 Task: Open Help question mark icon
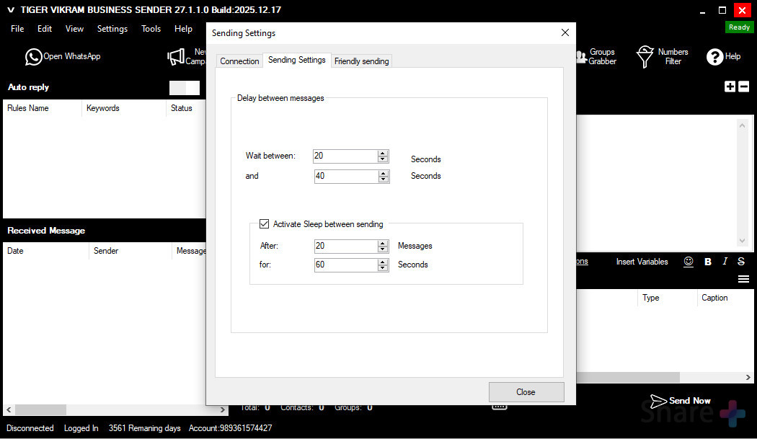[723, 56]
